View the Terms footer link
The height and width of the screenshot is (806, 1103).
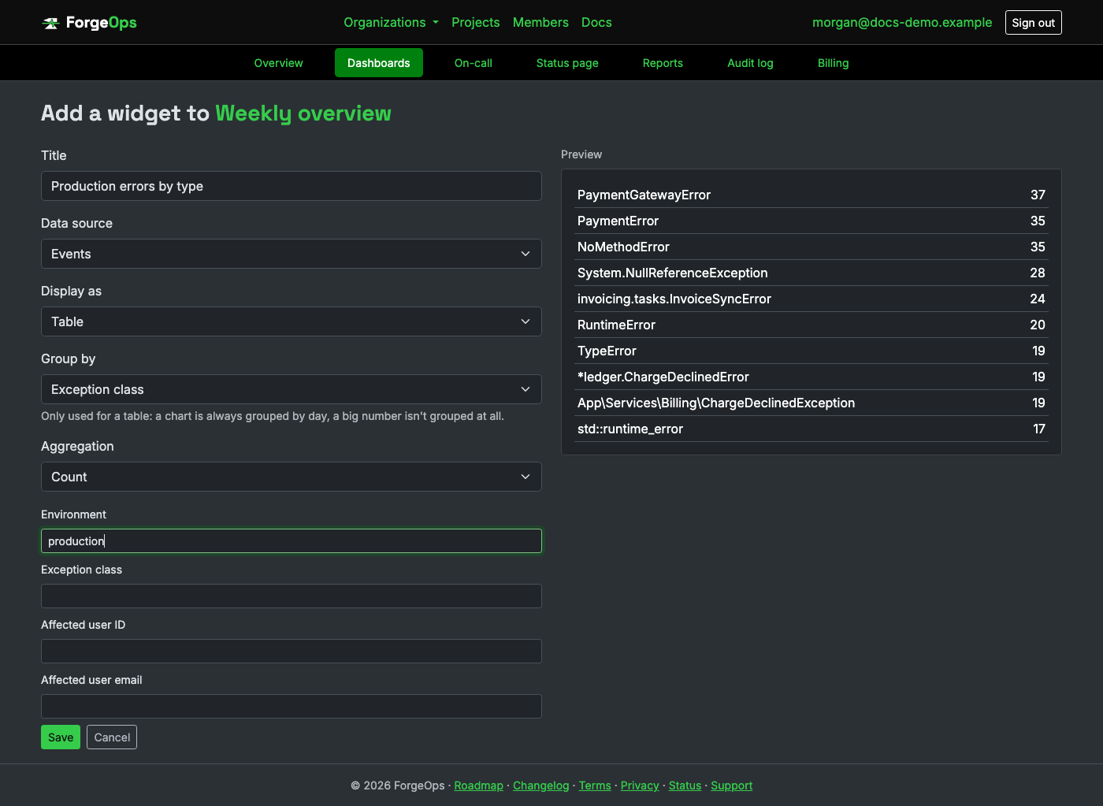(x=595, y=786)
